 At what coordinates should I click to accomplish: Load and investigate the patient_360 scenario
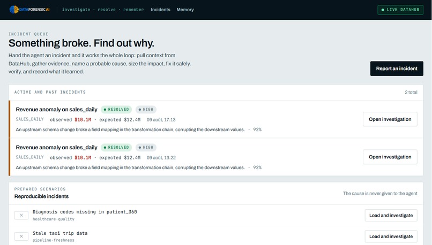click(x=391, y=215)
